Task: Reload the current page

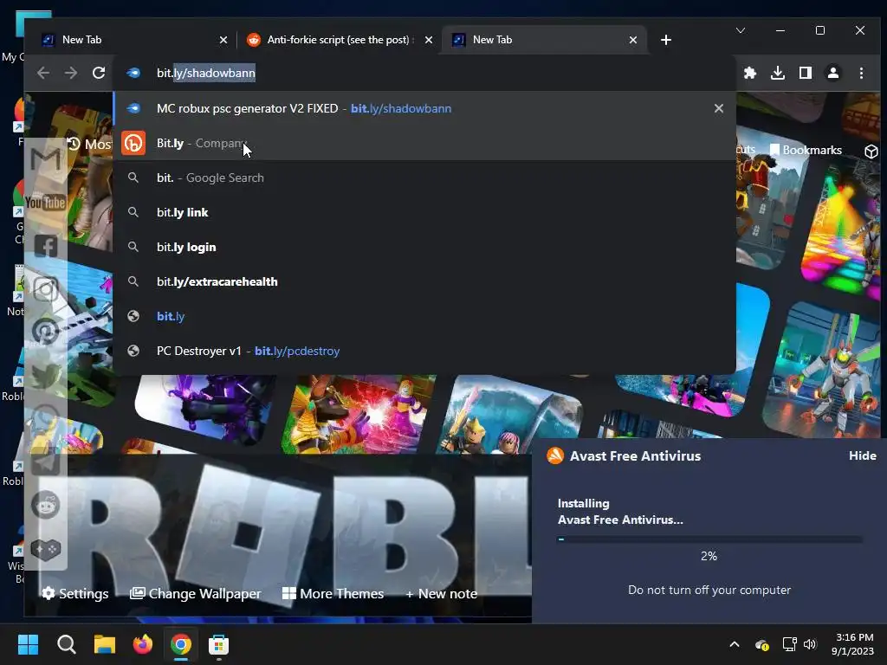Action: coord(99,73)
